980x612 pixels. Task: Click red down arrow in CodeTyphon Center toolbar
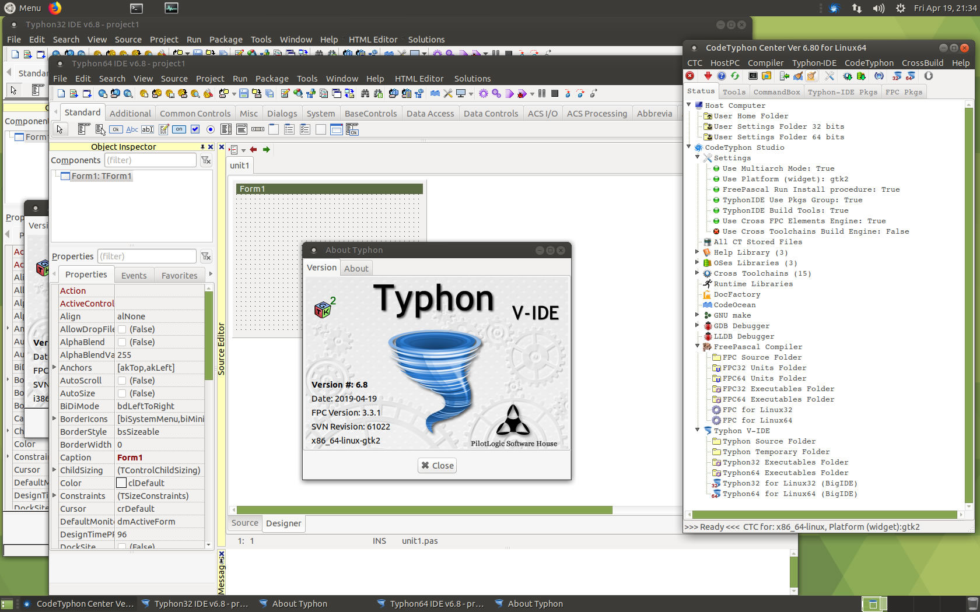point(708,76)
